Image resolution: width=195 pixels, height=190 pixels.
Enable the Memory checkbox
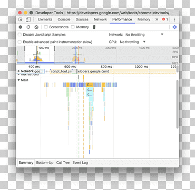point(73,27)
